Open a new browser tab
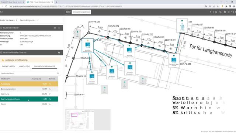The height and width of the screenshot is (133, 236). tap(57, 2)
